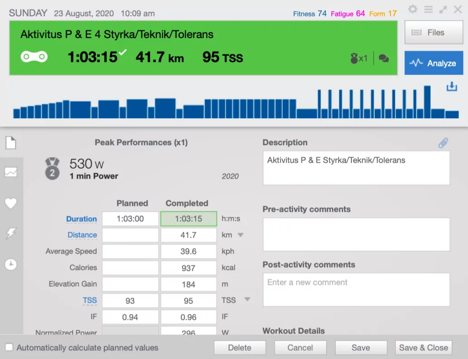Click the completed IF field 0.96

pos(189,317)
